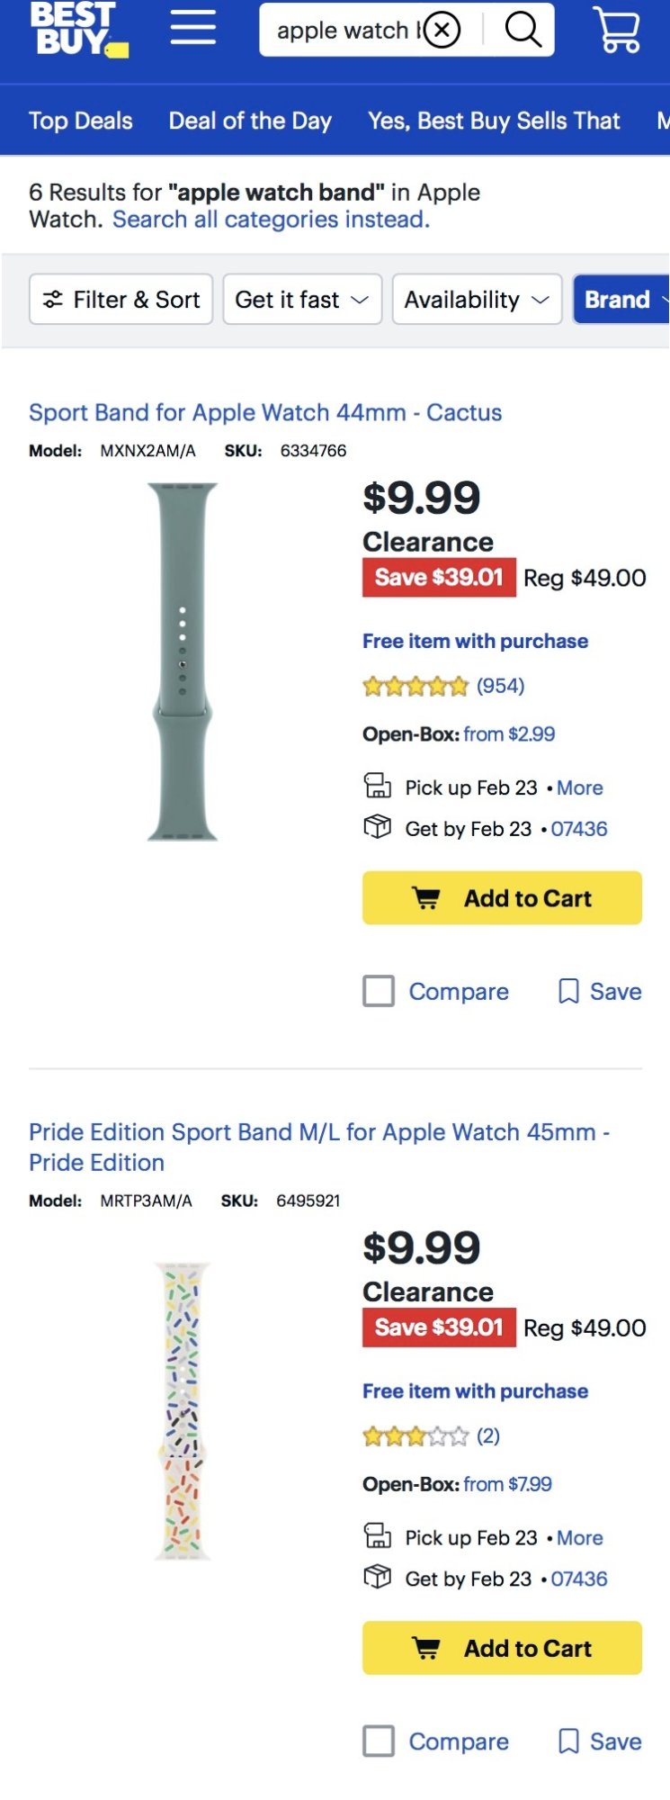Viewport: 670px width, 1800px height.
Task: Open the shopping cart icon
Action: [618, 30]
